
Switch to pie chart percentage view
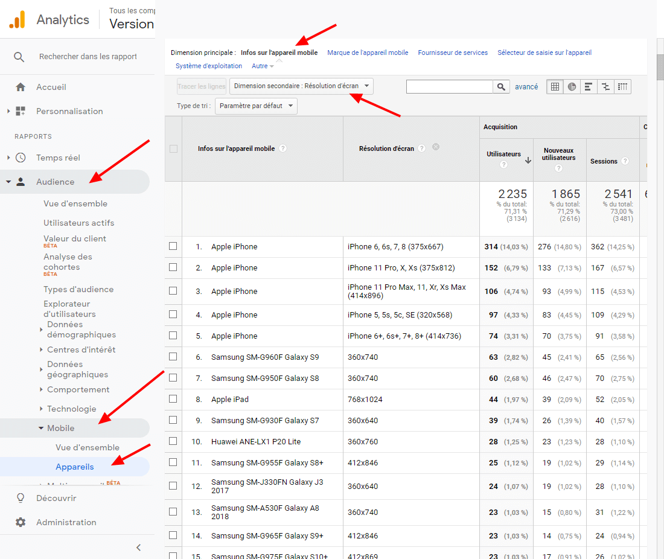(572, 87)
